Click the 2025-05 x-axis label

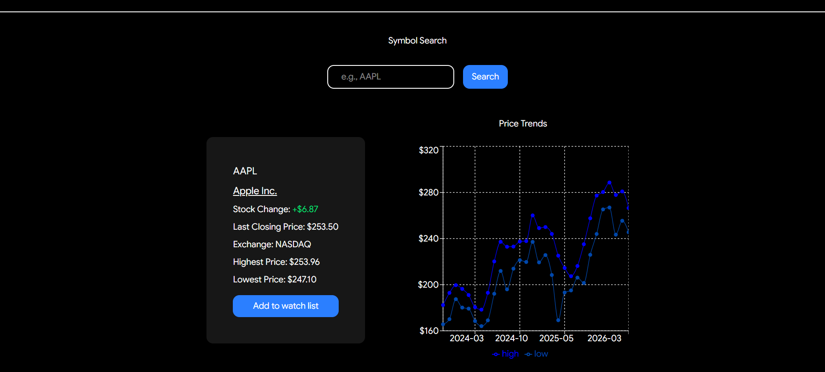tap(556, 339)
